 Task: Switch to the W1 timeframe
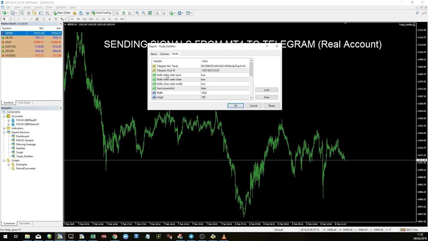[116, 19]
